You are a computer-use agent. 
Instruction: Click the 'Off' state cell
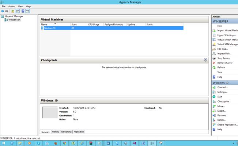pos(73,28)
